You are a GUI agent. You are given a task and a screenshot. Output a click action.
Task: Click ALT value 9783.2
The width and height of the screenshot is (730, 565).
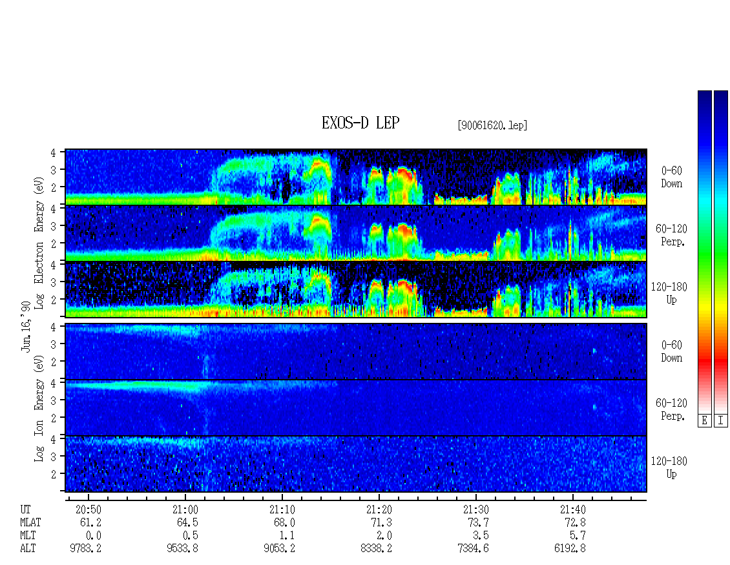point(86,549)
